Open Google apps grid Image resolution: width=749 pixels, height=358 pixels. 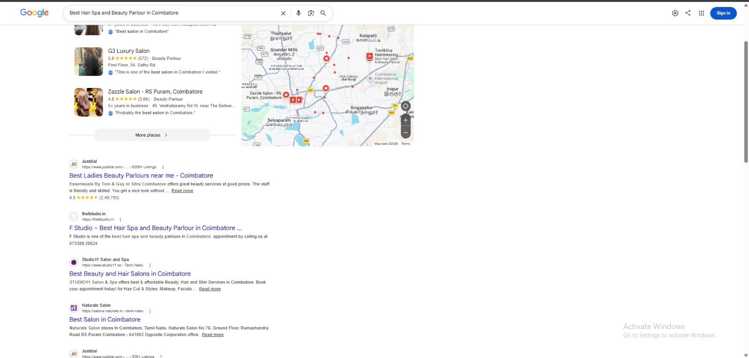coord(701,13)
